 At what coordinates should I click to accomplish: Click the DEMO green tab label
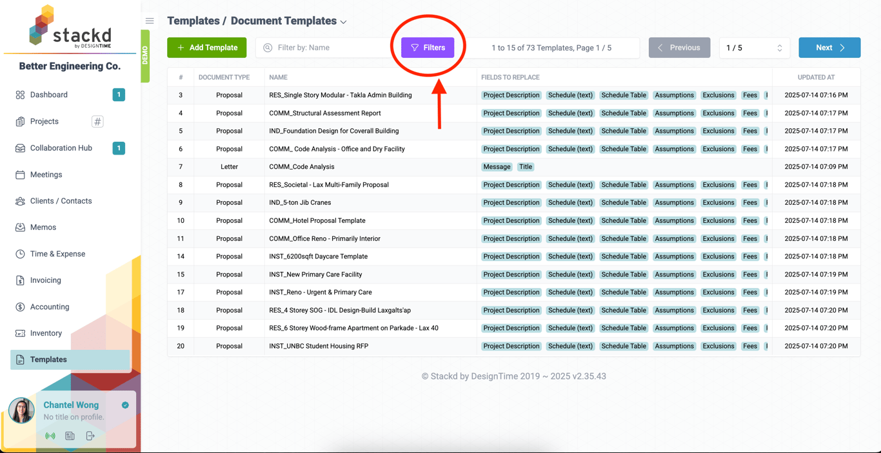click(145, 56)
